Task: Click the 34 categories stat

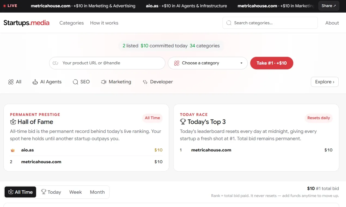Action: (x=205, y=46)
